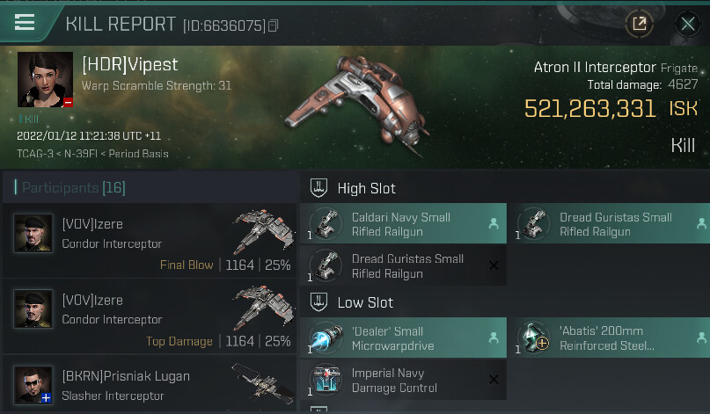710x414 pixels.
Task: Click the share kill report icon
Action: coord(640,24)
